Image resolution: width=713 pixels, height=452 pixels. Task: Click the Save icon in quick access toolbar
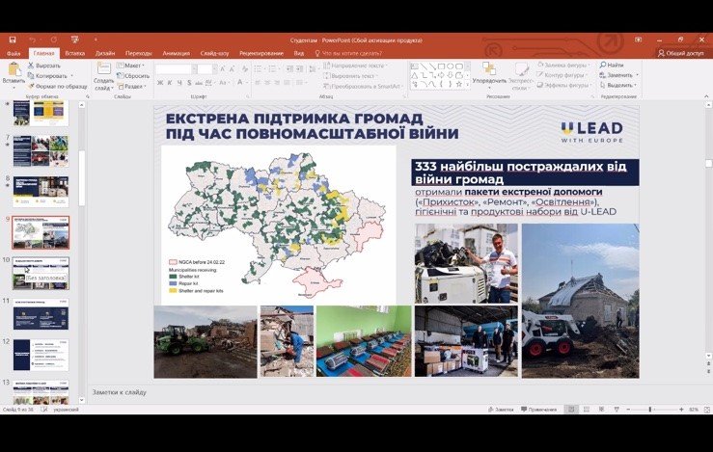click(x=11, y=40)
